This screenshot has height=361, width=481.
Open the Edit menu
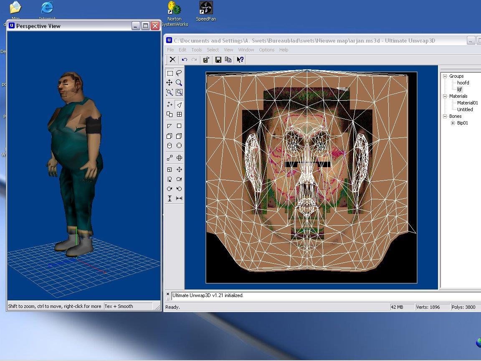(182, 50)
